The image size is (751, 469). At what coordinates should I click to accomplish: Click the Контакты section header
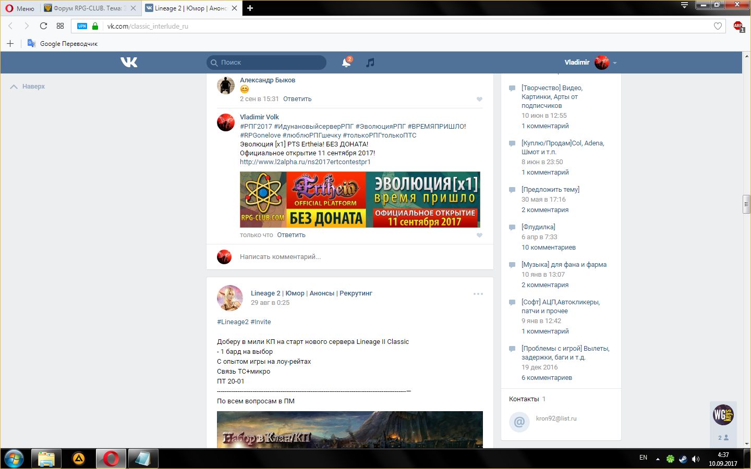tap(524, 399)
